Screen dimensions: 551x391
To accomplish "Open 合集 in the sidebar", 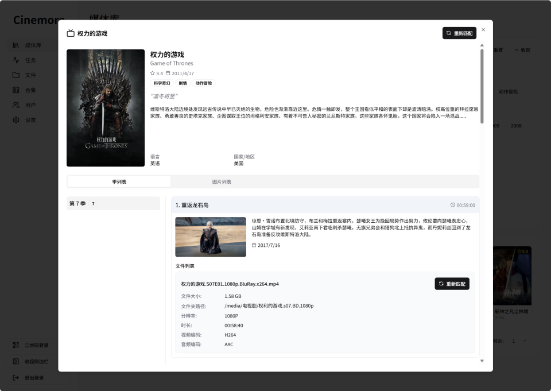I will [x=30, y=90].
